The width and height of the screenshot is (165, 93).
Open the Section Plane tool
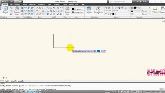pyautogui.click(x=67, y=11)
